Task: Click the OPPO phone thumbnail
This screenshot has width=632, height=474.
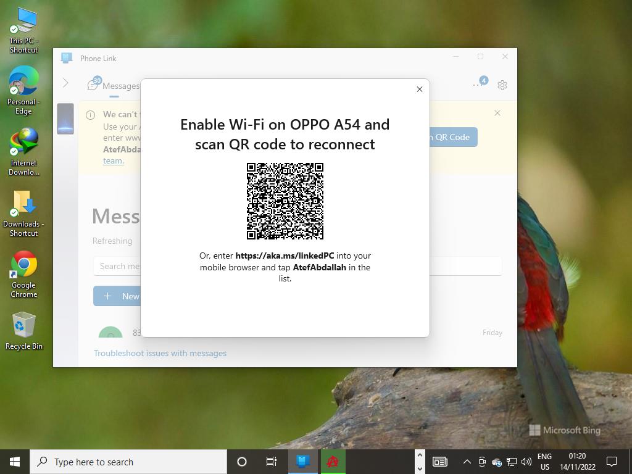Action: tap(65, 118)
